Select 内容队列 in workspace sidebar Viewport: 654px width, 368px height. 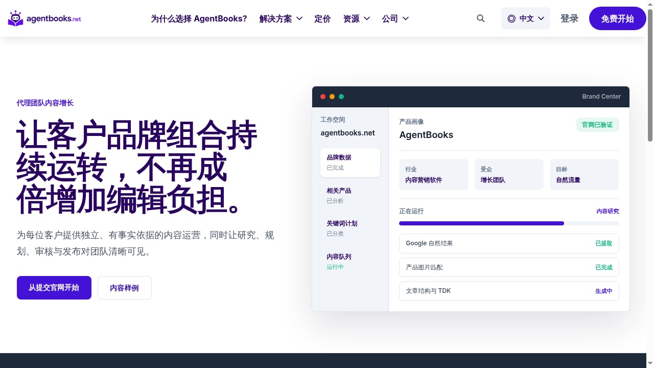tap(350, 262)
